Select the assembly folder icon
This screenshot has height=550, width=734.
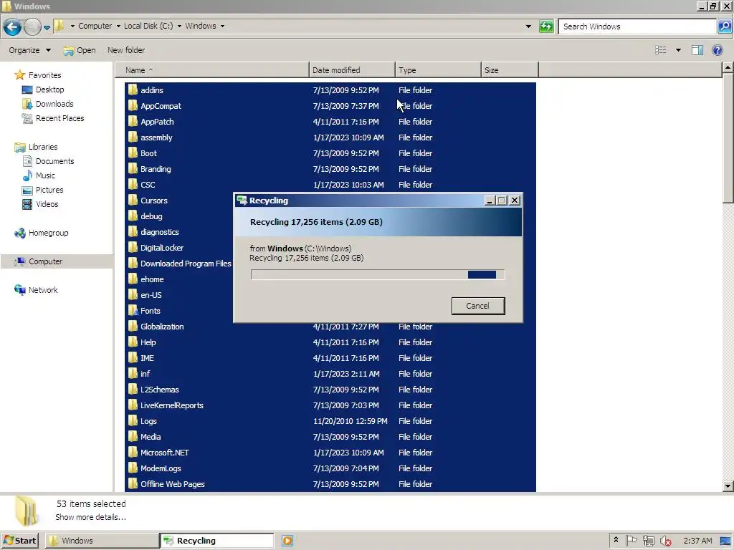pos(133,137)
